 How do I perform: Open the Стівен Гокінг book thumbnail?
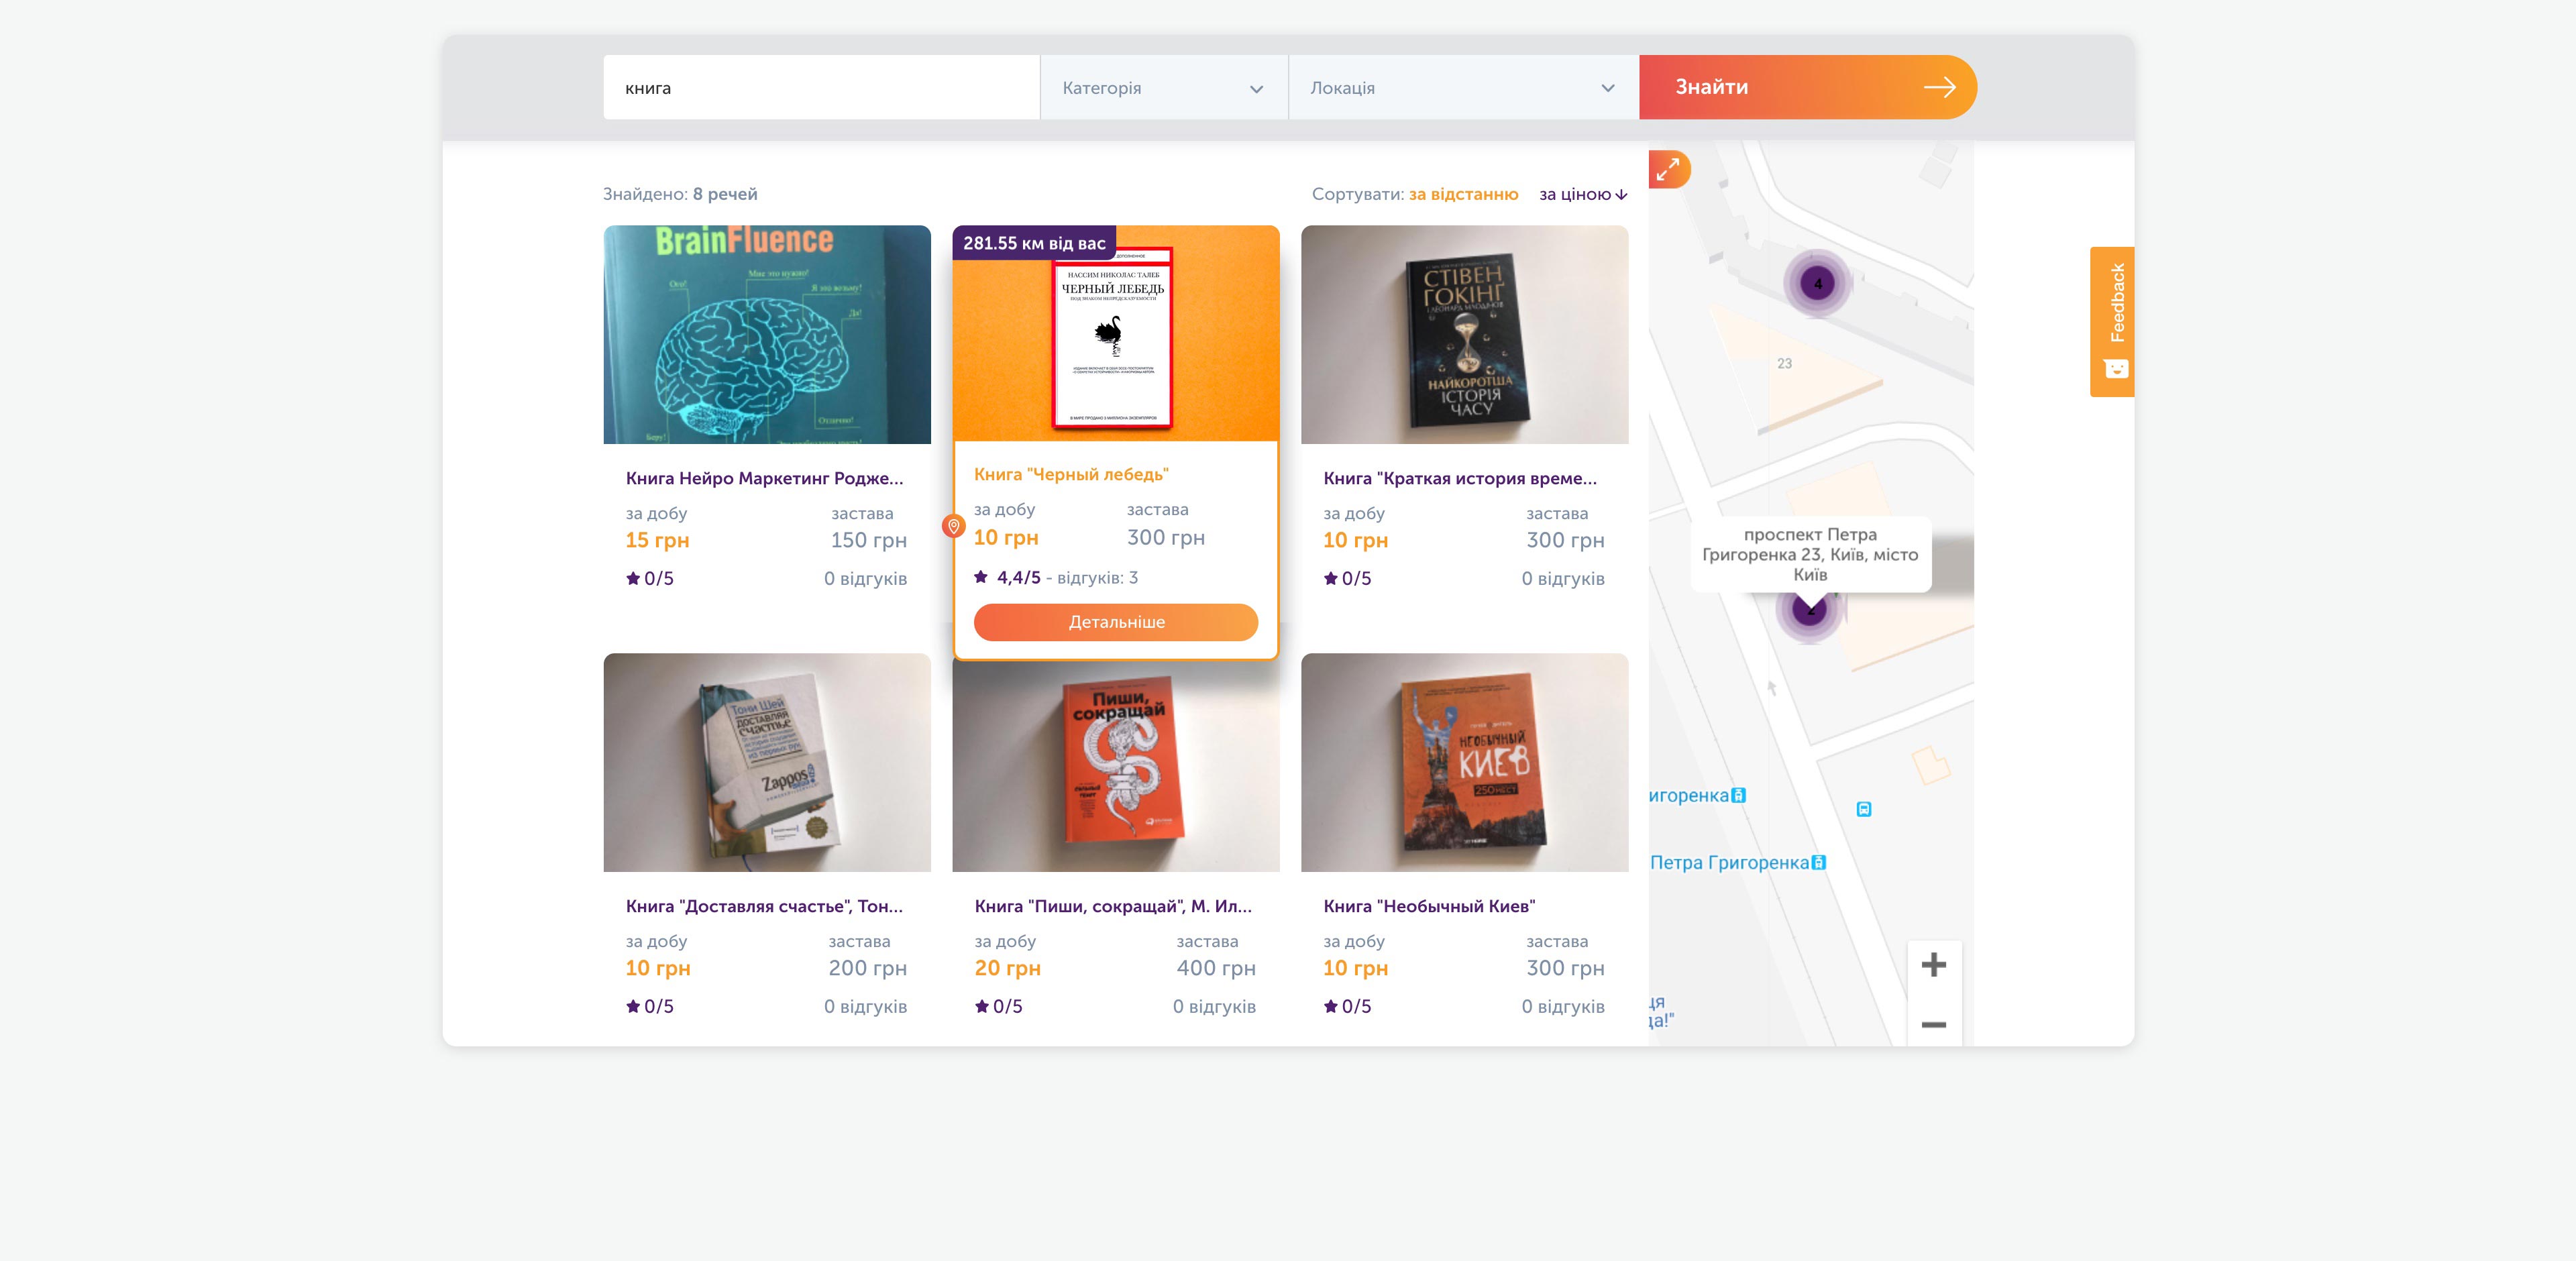(x=1464, y=335)
